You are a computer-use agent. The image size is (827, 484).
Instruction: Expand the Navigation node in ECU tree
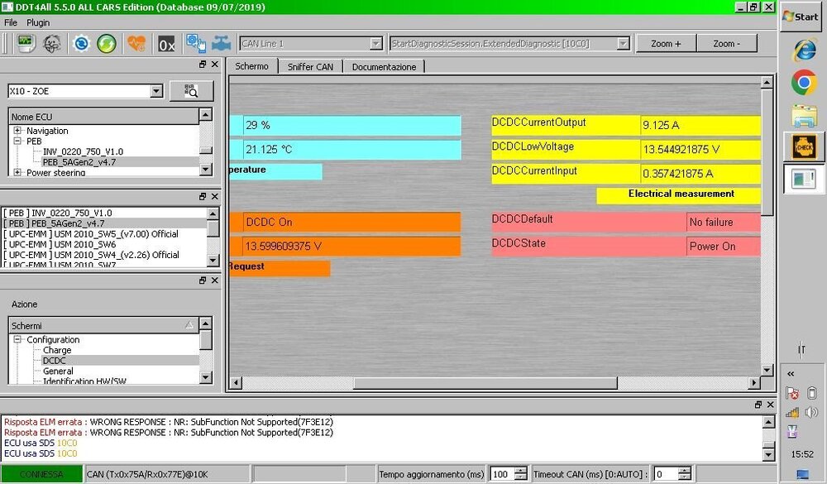17,131
